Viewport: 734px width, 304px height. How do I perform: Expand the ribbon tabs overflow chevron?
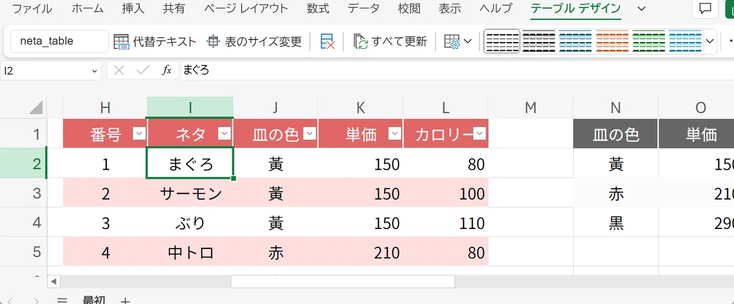tap(641, 9)
